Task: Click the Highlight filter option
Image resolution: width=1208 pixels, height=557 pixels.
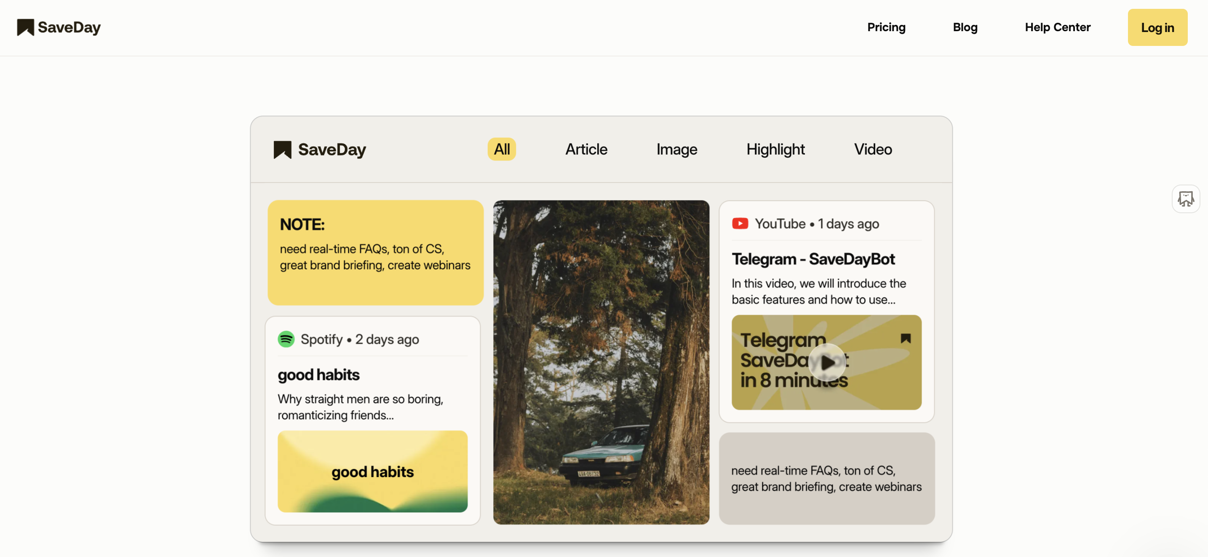Action: [x=775, y=149]
